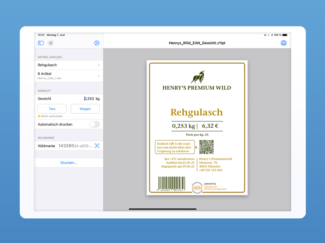Click the Henry's Premium Wild deer logo
This screenshot has height=243, width=325.
(x=198, y=77)
